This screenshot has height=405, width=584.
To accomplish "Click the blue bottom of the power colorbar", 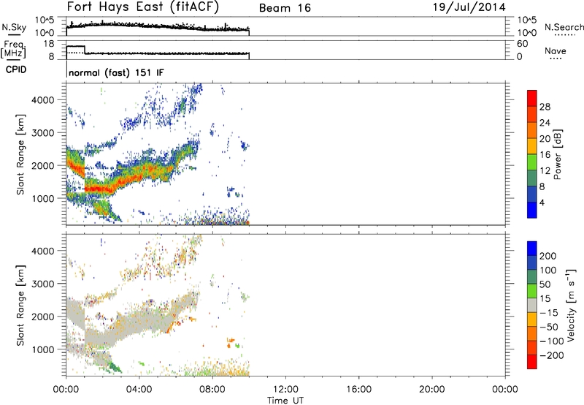I will click(532, 210).
